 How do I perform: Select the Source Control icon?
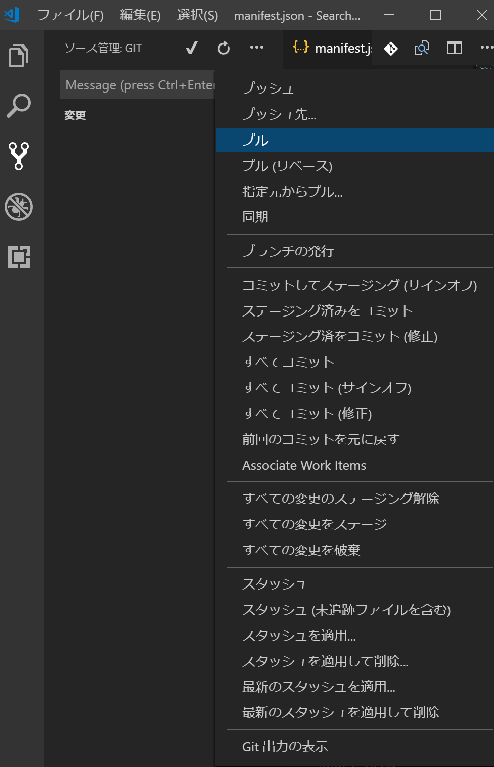[x=19, y=156]
